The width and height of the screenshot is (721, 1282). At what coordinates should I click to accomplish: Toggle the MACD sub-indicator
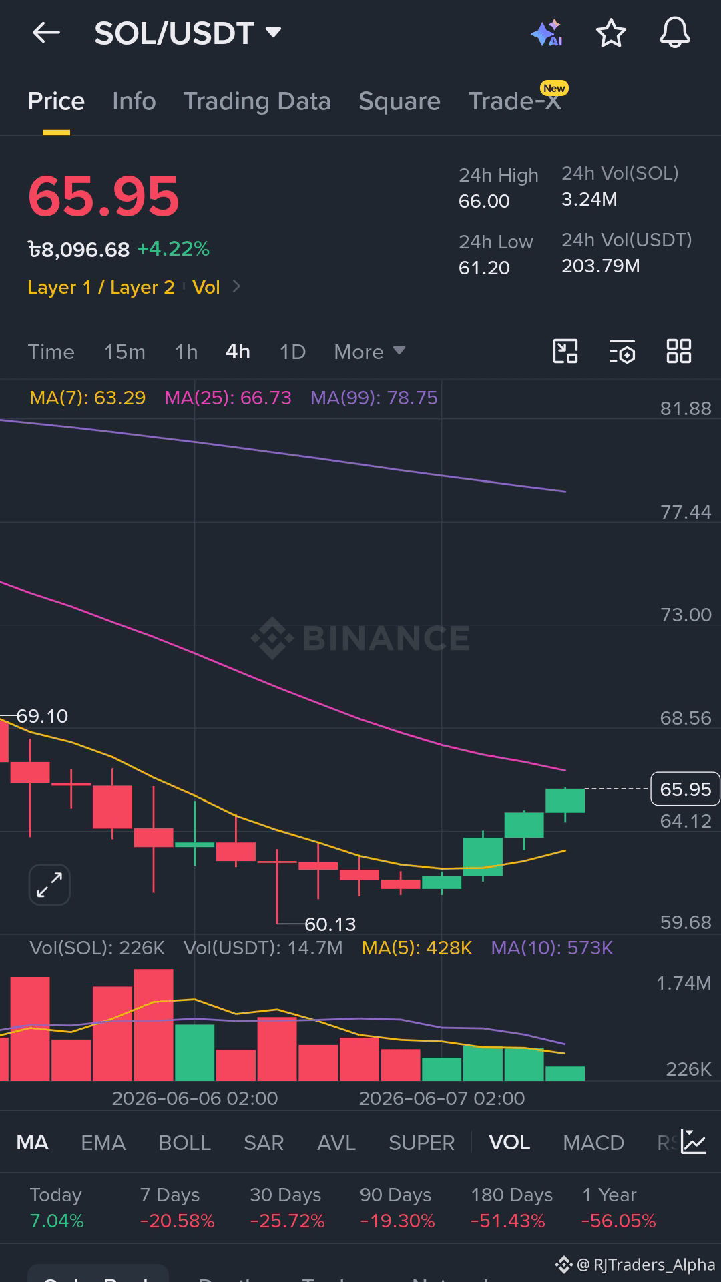click(x=593, y=1143)
